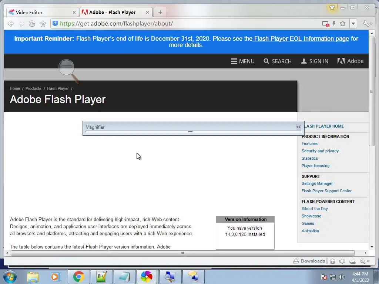Go back using the browser back arrow

[x=10, y=24]
